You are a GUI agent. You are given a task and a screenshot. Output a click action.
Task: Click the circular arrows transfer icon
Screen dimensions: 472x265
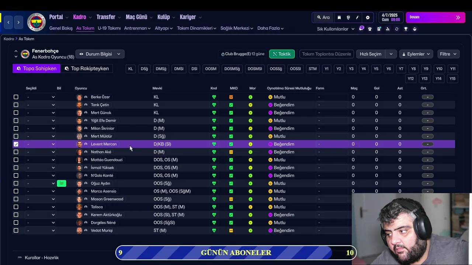point(397,29)
